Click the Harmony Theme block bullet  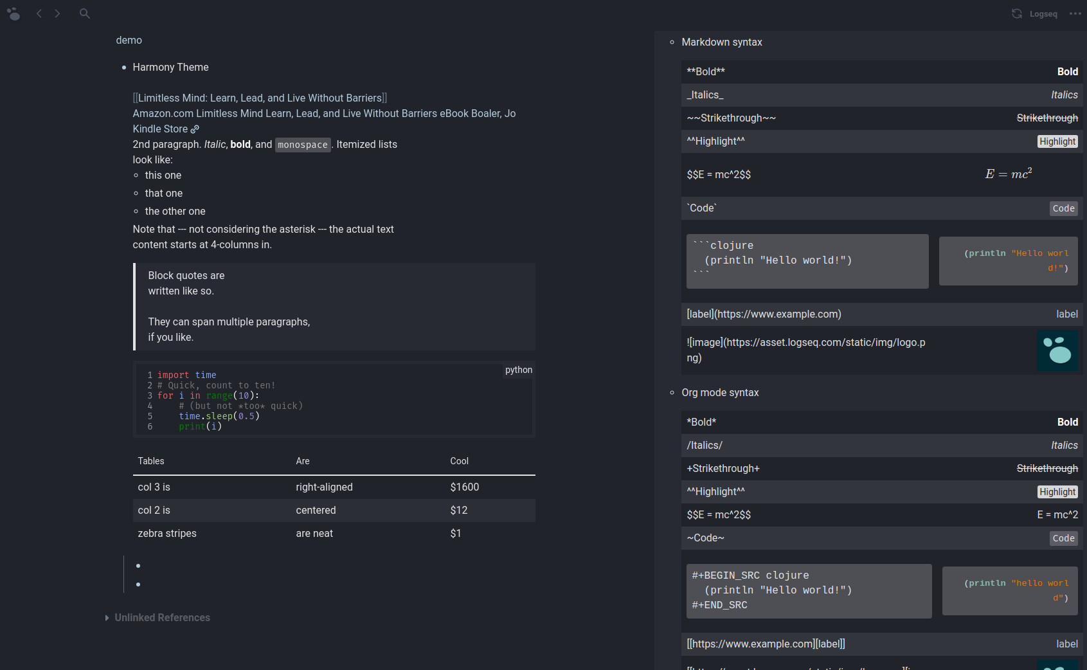click(x=124, y=68)
